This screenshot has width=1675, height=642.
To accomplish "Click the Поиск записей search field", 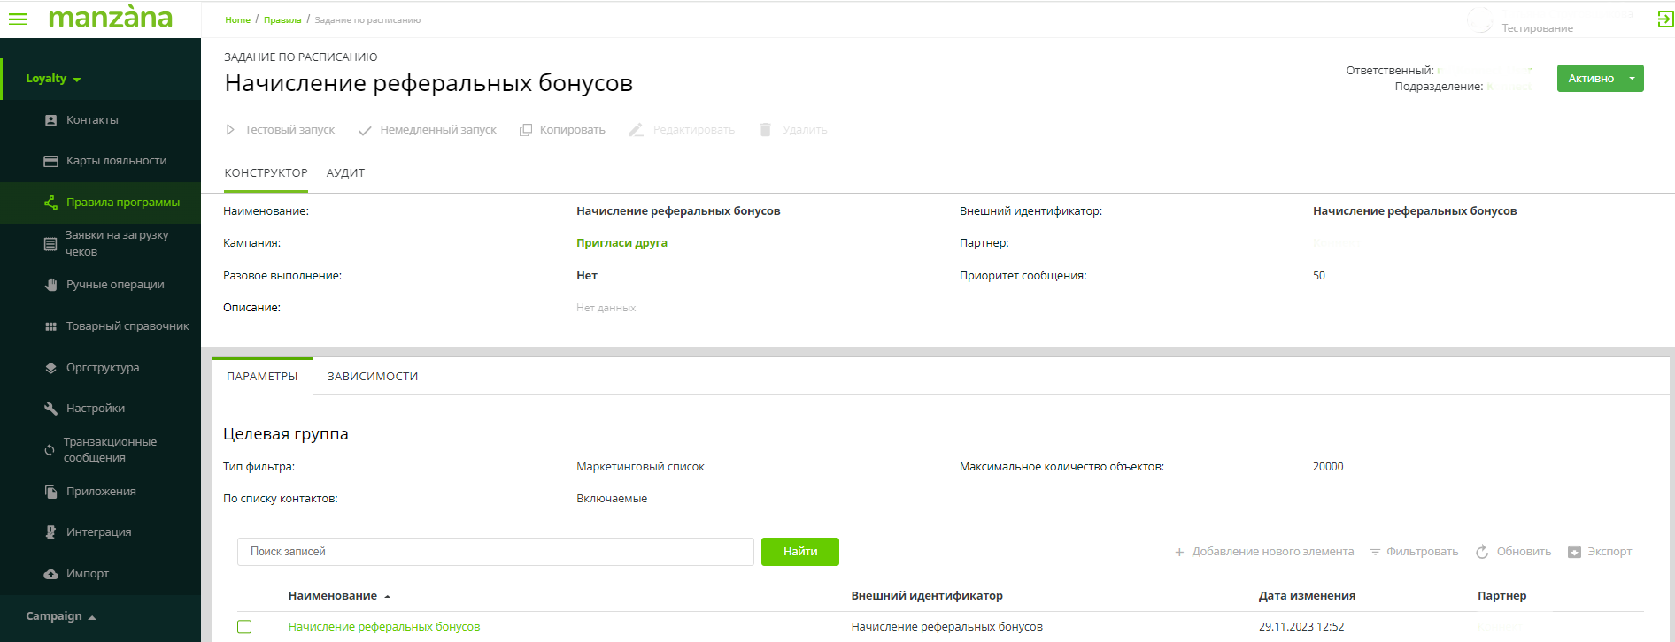I will (495, 552).
